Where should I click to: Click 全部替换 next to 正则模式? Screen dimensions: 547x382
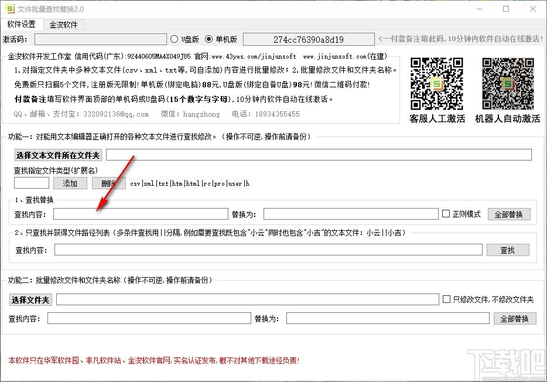click(508, 214)
